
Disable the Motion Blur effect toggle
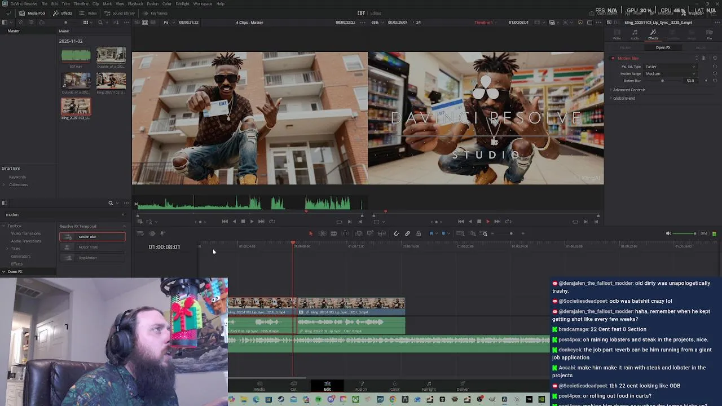click(x=613, y=58)
